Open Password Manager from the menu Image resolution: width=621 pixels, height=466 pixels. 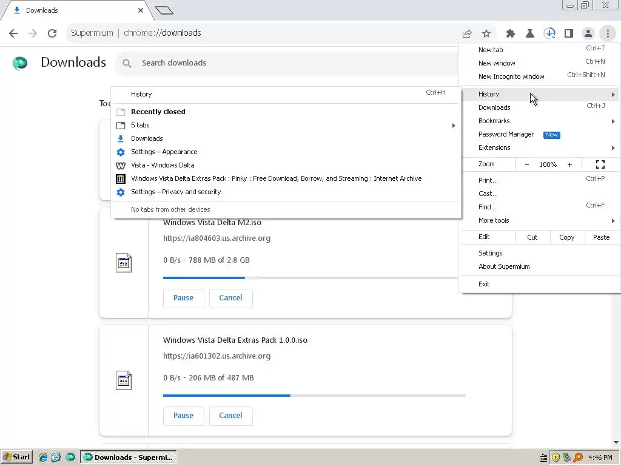click(x=539, y=134)
